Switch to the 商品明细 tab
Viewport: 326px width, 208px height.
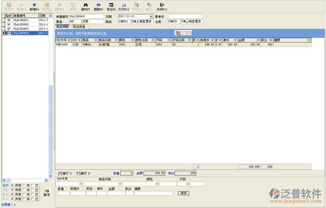pyautogui.click(x=62, y=27)
